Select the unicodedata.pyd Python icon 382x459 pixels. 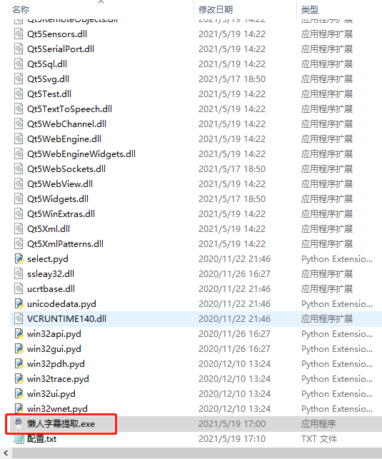pyautogui.click(x=19, y=304)
